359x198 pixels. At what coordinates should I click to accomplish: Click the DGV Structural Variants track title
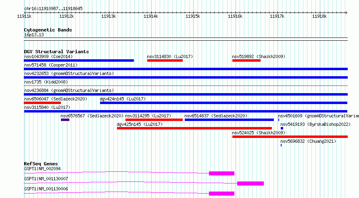coord(56,52)
